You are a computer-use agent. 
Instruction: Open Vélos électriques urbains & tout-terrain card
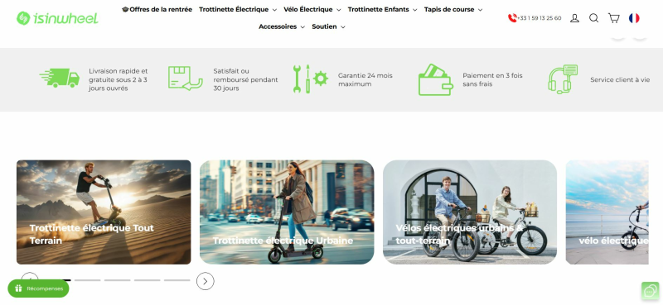[470, 212]
